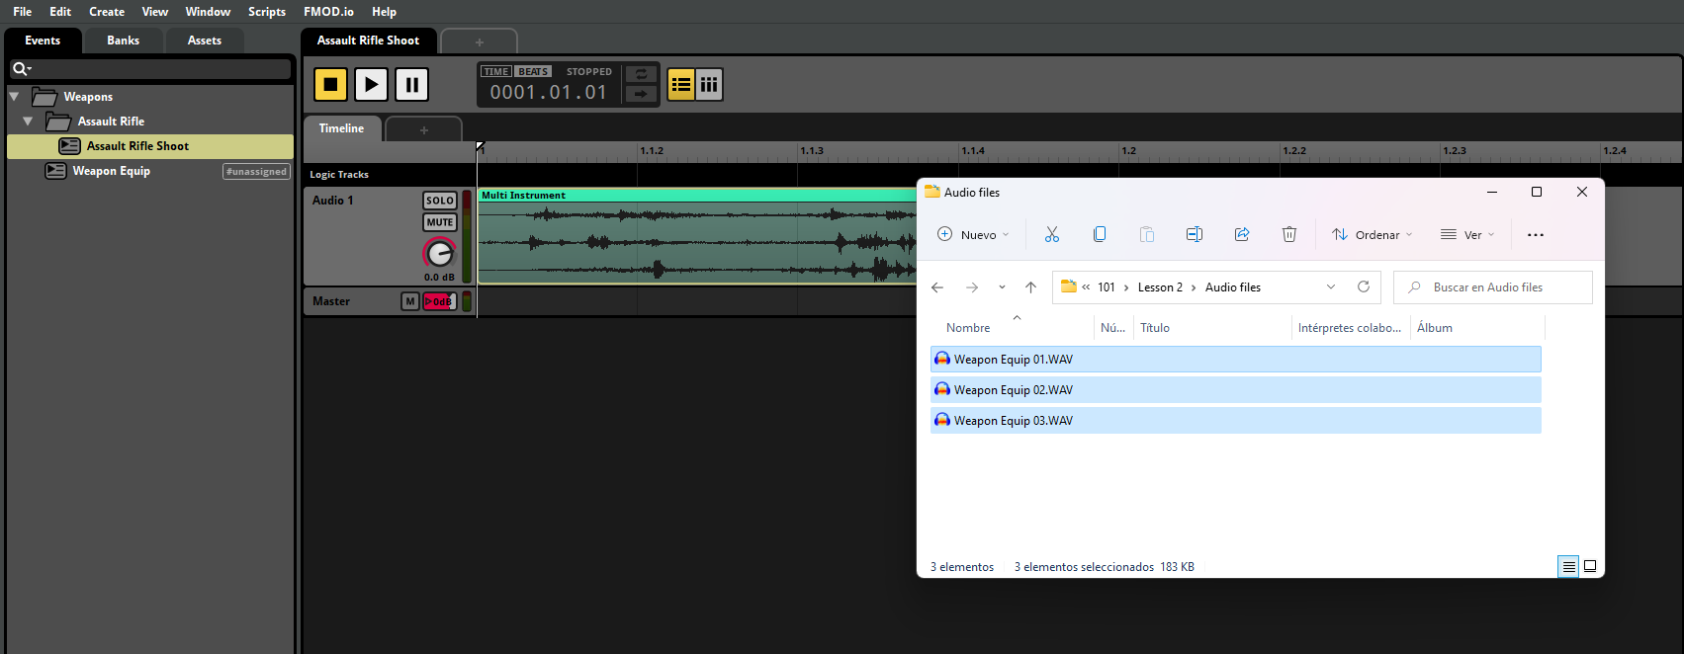
Task: Select file Weapon Equip 02.WAV
Action: (1236, 390)
